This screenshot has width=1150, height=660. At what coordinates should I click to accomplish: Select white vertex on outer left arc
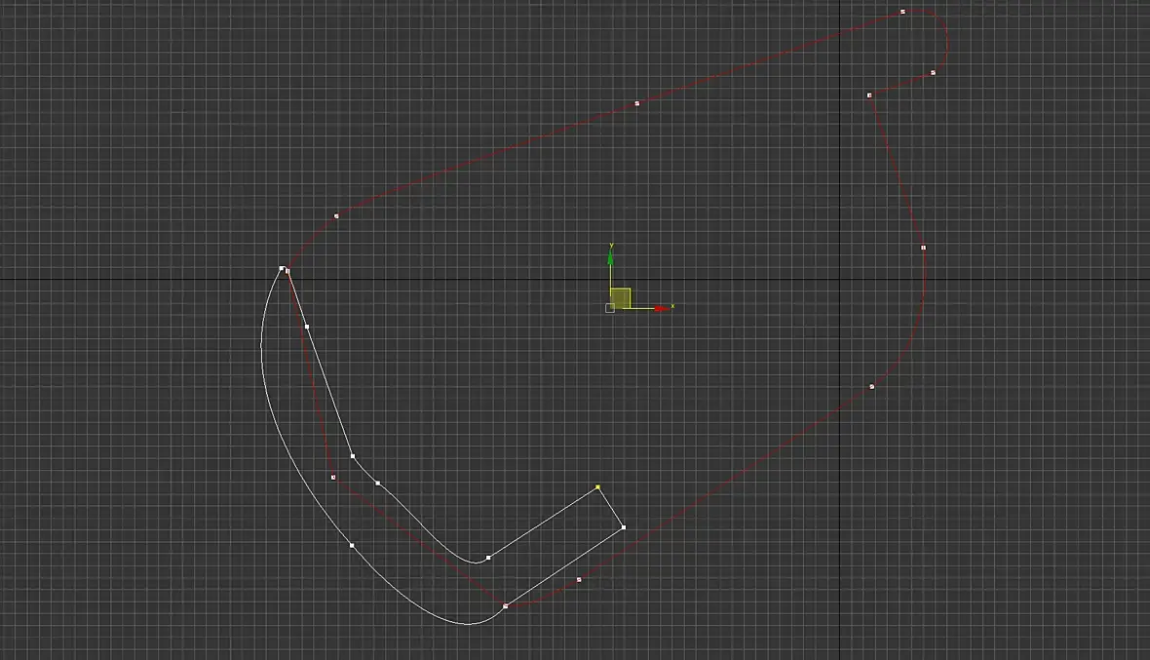352,546
